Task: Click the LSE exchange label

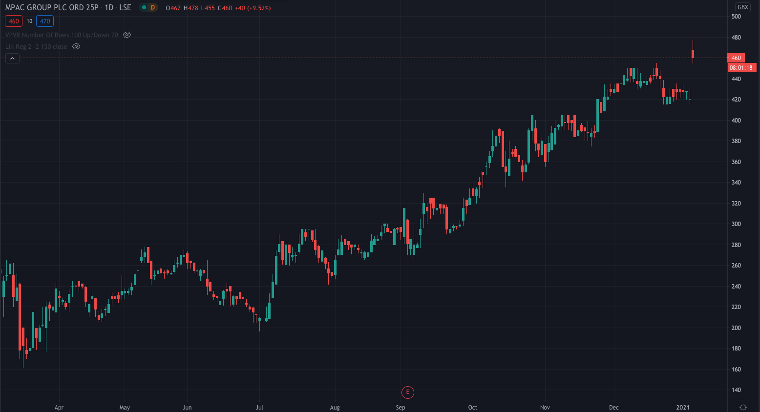Action: [x=125, y=7]
